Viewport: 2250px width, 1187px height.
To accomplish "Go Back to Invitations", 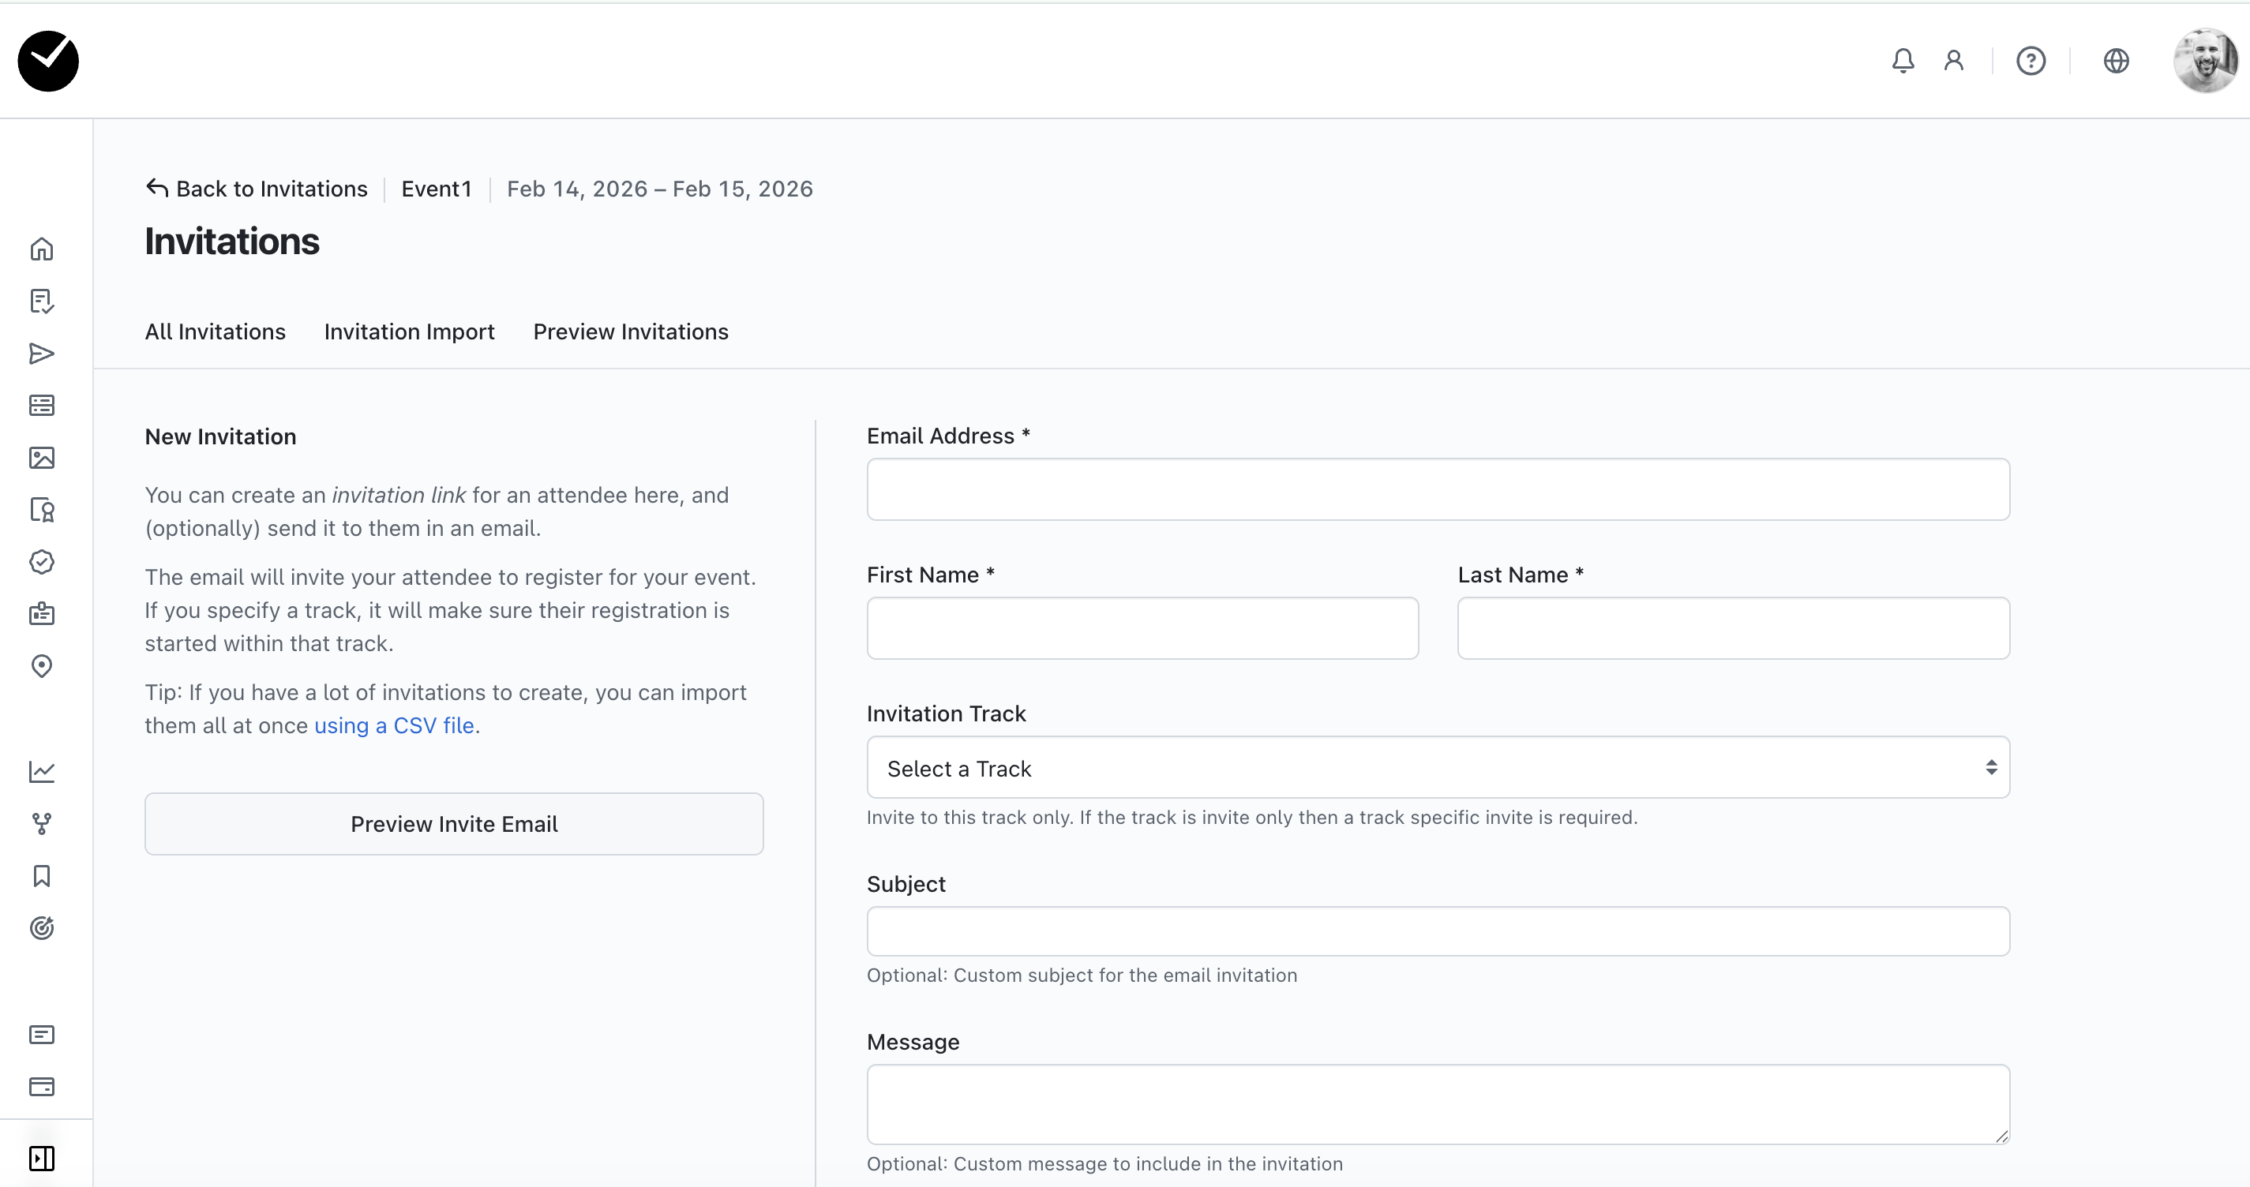I will (257, 189).
